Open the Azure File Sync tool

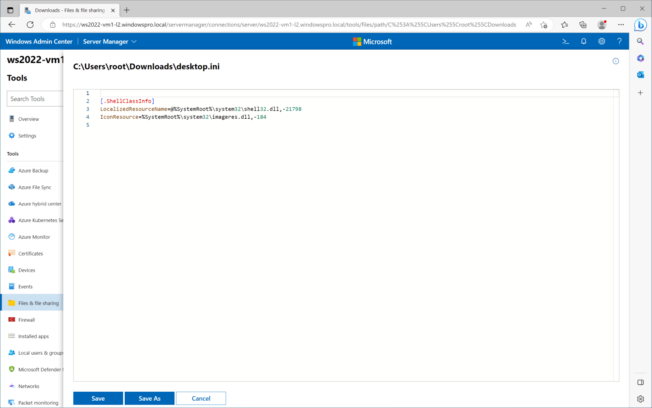pyautogui.click(x=34, y=187)
